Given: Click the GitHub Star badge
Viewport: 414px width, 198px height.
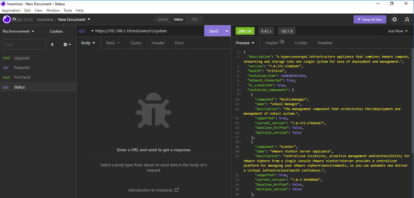Looking at the screenshot, I should pyautogui.click(x=23, y=19).
